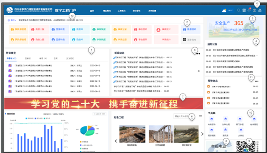The width and height of the screenshot is (267, 153).
Task: Open the search icon in header
Action: (239, 10)
